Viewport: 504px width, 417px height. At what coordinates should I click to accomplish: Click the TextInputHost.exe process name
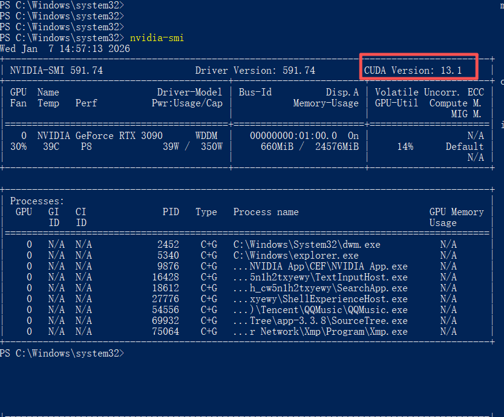click(321, 277)
